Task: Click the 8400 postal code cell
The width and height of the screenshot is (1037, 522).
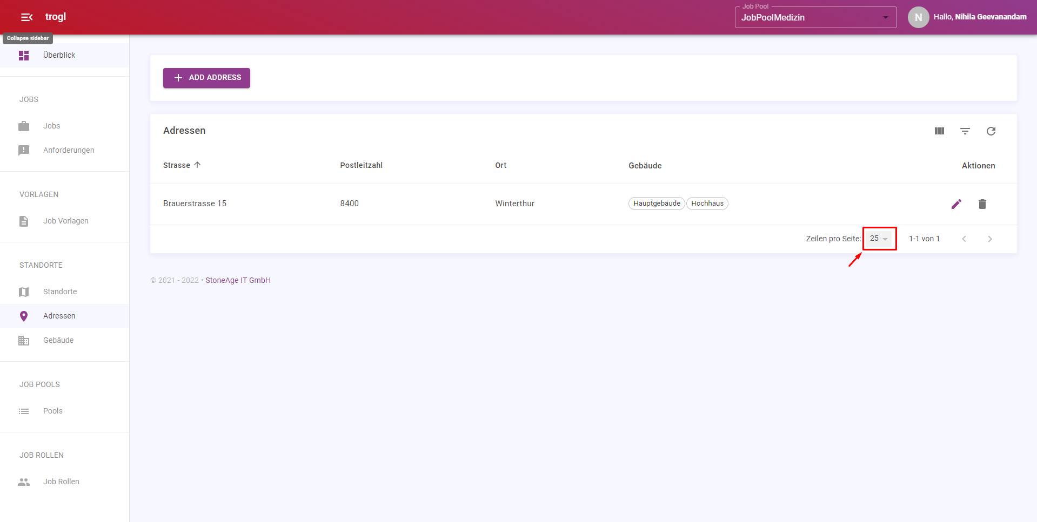Action: [349, 204]
